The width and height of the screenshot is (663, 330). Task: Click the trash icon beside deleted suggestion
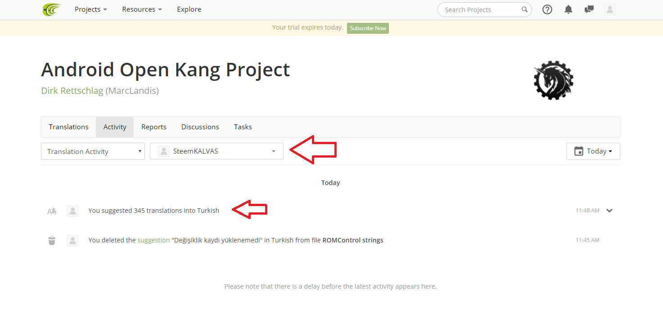click(52, 241)
